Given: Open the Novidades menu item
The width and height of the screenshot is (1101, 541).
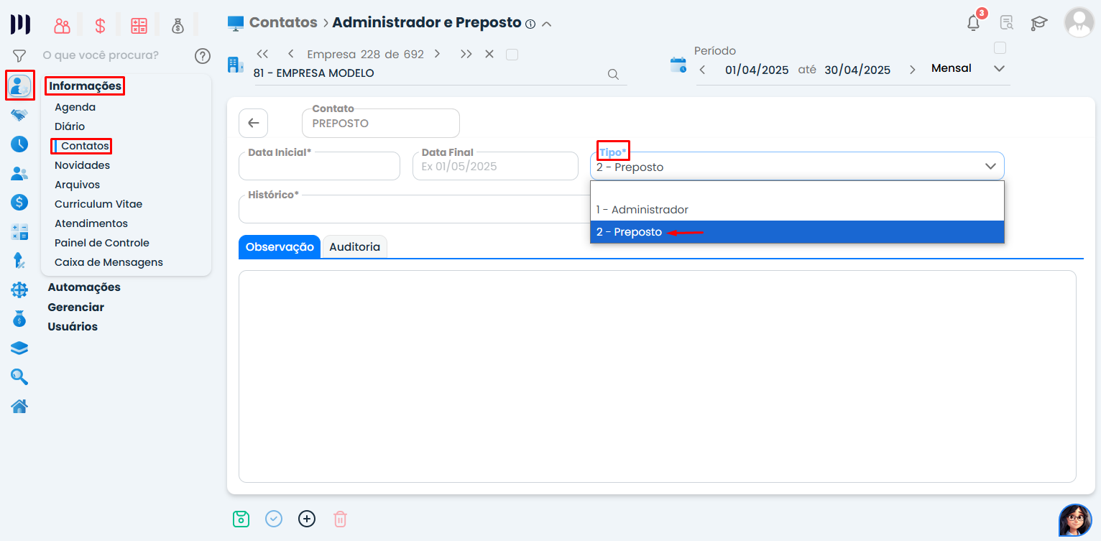Looking at the screenshot, I should (x=82, y=165).
